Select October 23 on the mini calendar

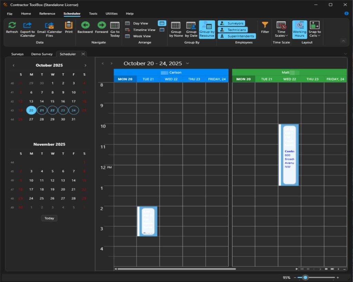pyautogui.click(x=63, y=110)
